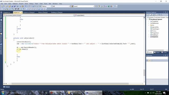169x95 pixels.
Task: Click the Paste toolbar icon
Action: [x=23, y=6]
